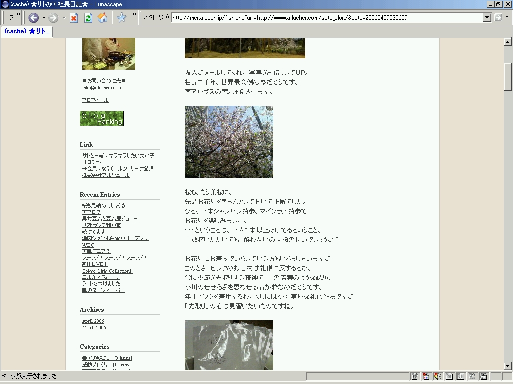Click the browser Back arrow button
This screenshot has height=384, width=513.
[x=33, y=18]
